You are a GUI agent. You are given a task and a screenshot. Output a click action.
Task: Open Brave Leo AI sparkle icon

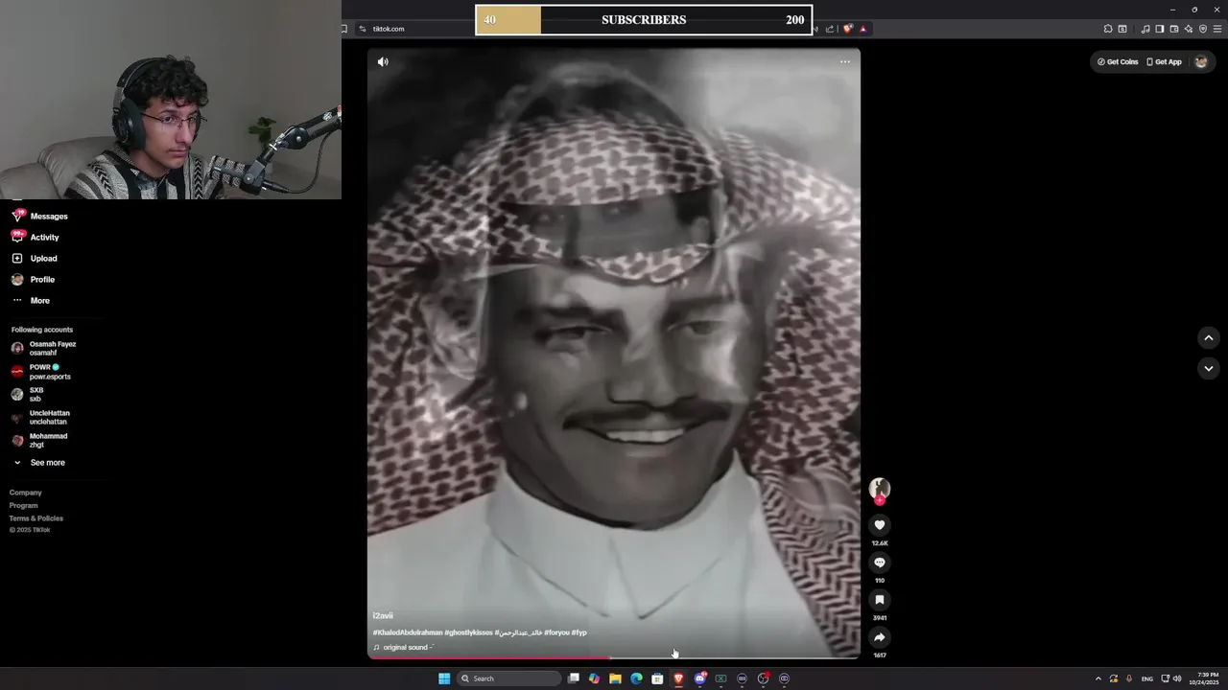click(x=1189, y=29)
